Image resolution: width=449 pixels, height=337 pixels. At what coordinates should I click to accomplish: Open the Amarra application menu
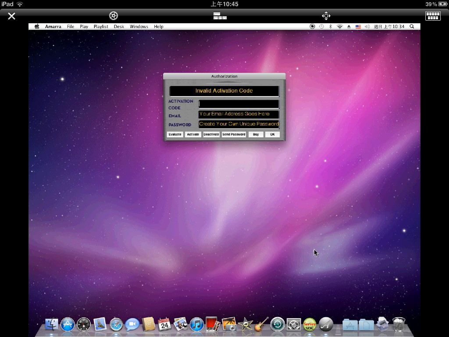click(53, 26)
